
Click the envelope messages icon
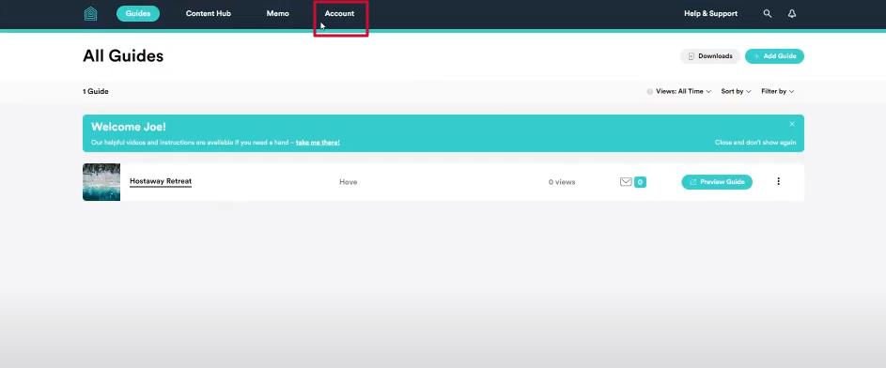pyautogui.click(x=626, y=182)
